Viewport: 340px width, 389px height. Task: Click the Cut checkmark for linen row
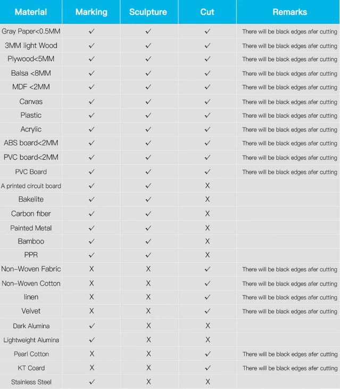[208, 297]
